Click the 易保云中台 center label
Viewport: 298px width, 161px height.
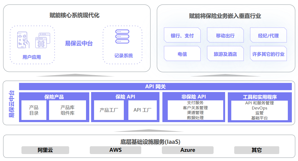(79, 43)
